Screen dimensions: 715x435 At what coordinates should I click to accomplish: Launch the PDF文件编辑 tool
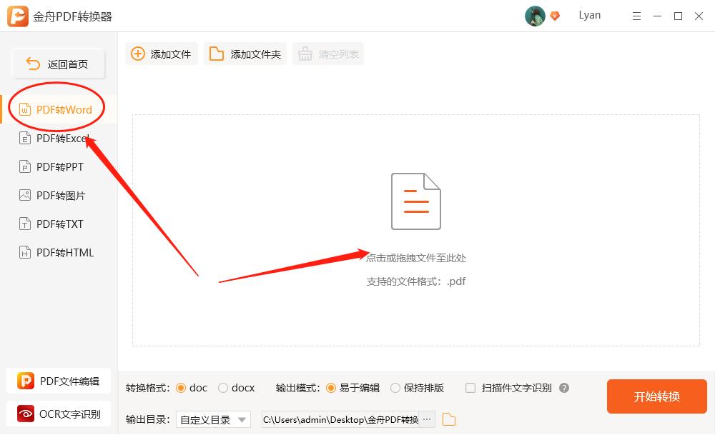pos(59,381)
